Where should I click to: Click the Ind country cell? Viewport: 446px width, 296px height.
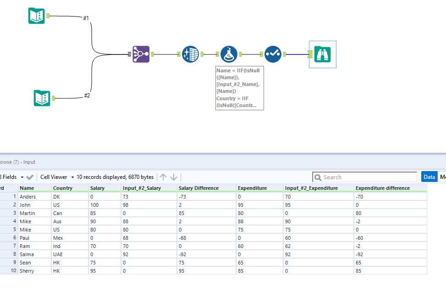tap(70, 246)
